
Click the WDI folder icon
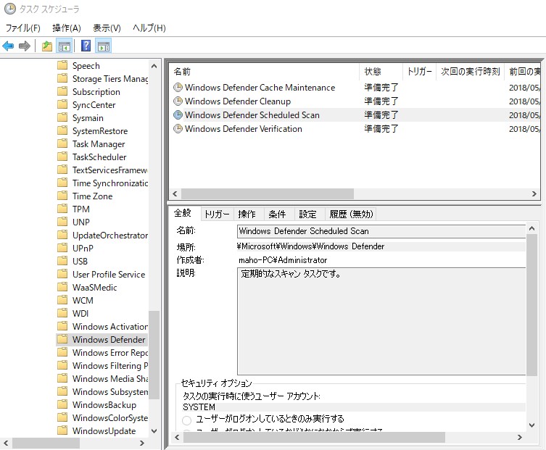pyautogui.click(x=62, y=313)
